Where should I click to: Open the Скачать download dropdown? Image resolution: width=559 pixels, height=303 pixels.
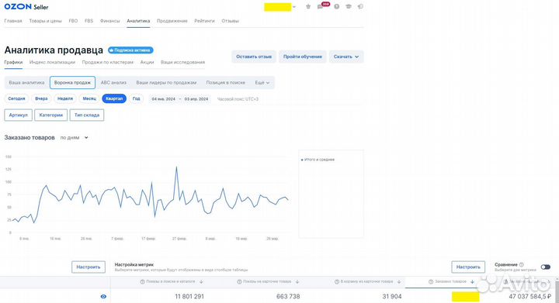[346, 57]
